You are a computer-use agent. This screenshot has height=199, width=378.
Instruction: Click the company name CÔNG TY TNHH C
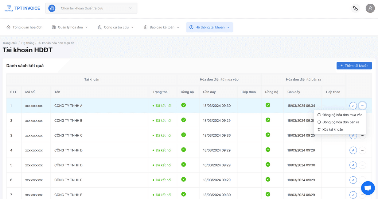pyautogui.click(x=68, y=135)
